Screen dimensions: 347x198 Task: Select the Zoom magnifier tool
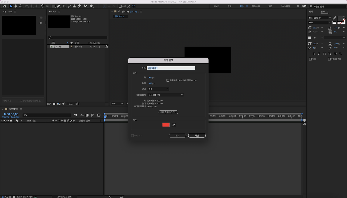(21, 6)
